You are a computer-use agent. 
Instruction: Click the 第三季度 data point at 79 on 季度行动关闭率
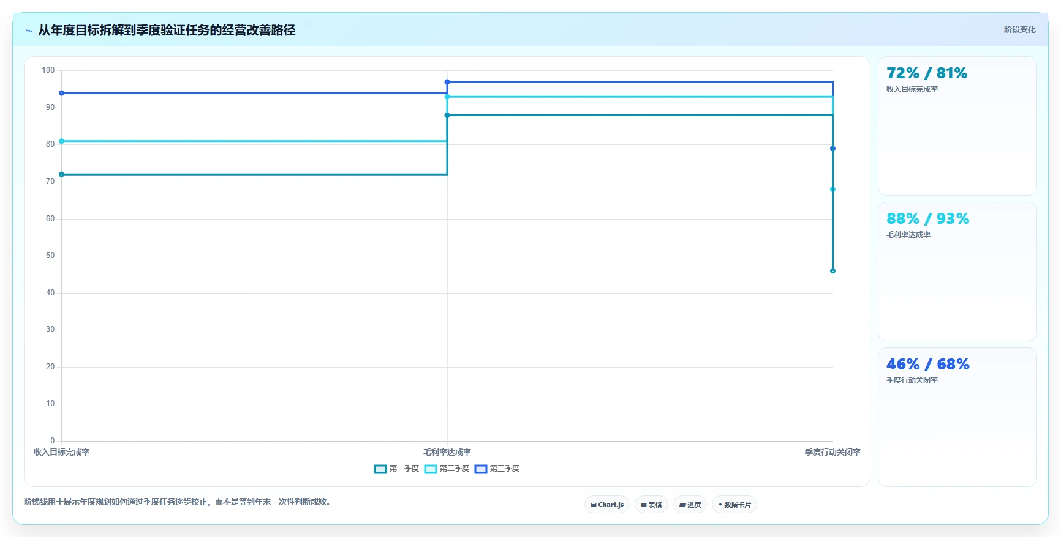coord(833,149)
